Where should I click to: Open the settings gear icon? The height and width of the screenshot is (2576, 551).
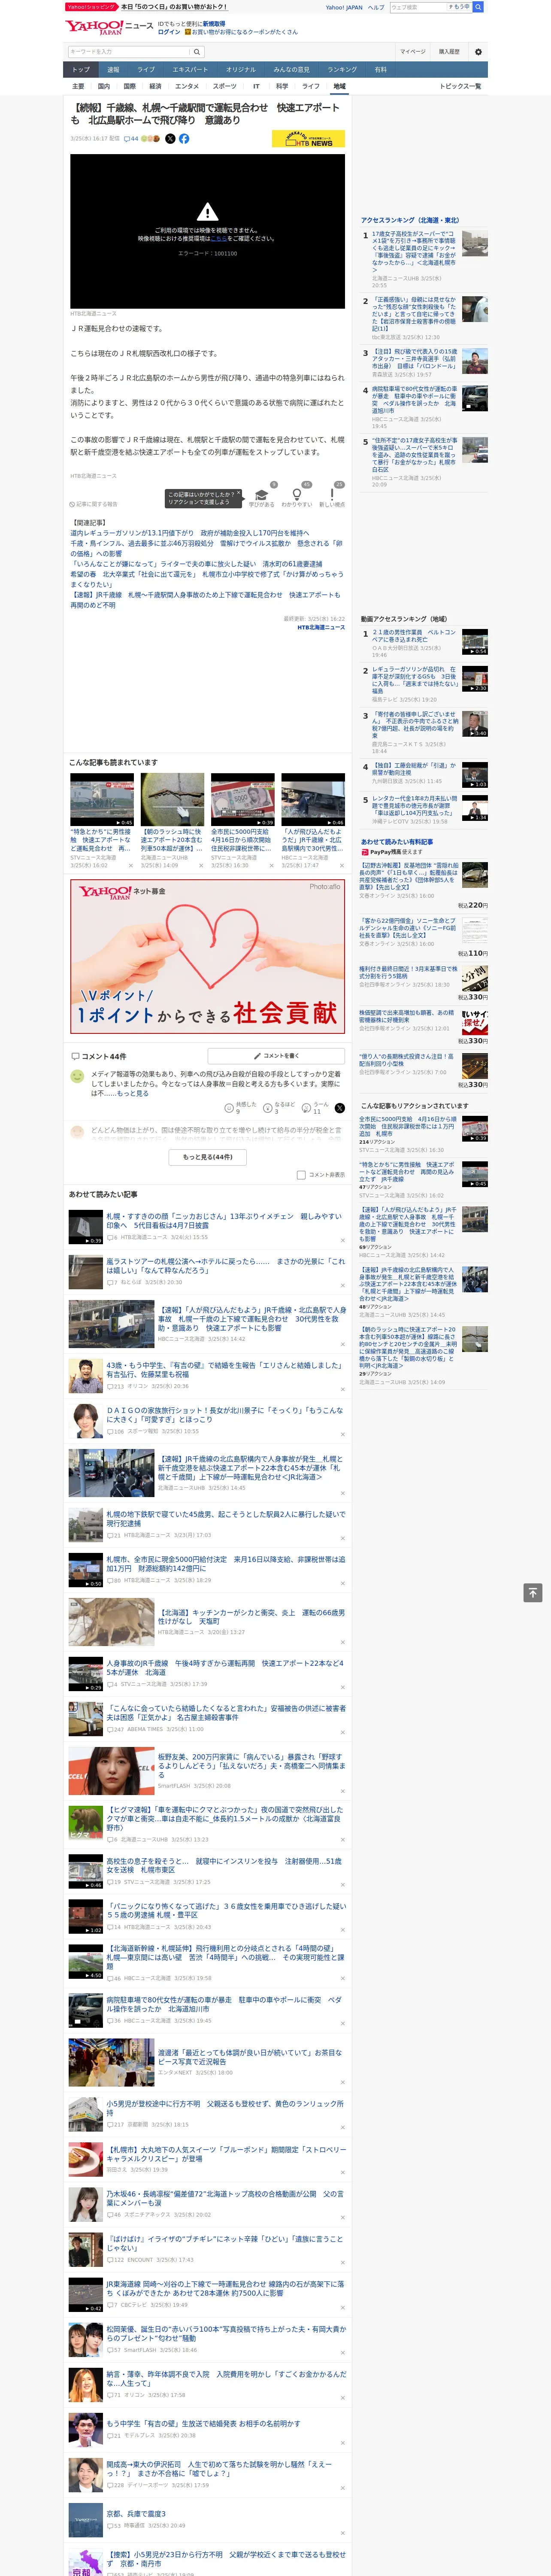click(478, 52)
